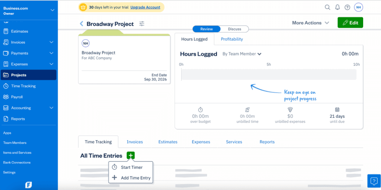Screen dimensions: 381x190
Task: Click the Projects folder icon in sidebar
Action: (6, 75)
